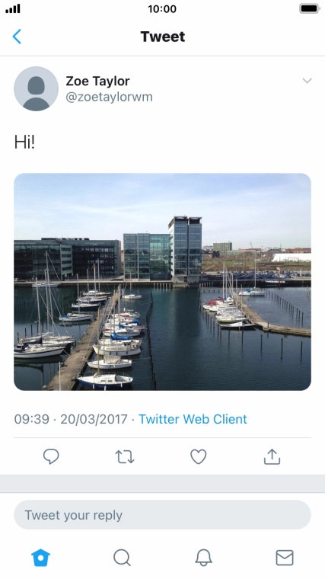Open the Home tab

click(x=40, y=557)
